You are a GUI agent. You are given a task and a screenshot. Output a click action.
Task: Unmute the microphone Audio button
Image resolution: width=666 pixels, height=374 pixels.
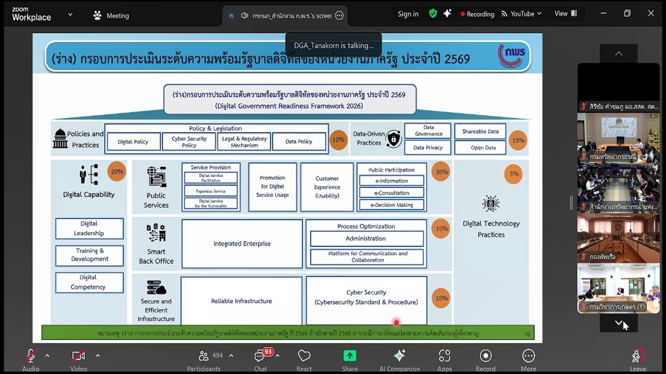point(31,359)
